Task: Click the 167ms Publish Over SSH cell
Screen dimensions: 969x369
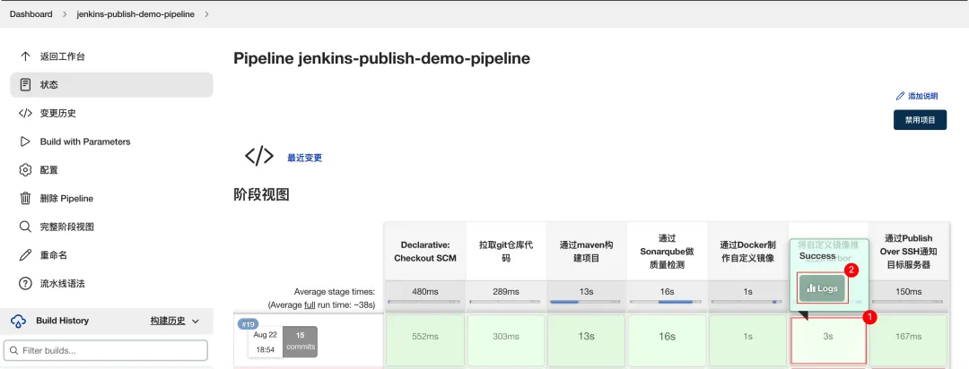Action: coord(909,340)
